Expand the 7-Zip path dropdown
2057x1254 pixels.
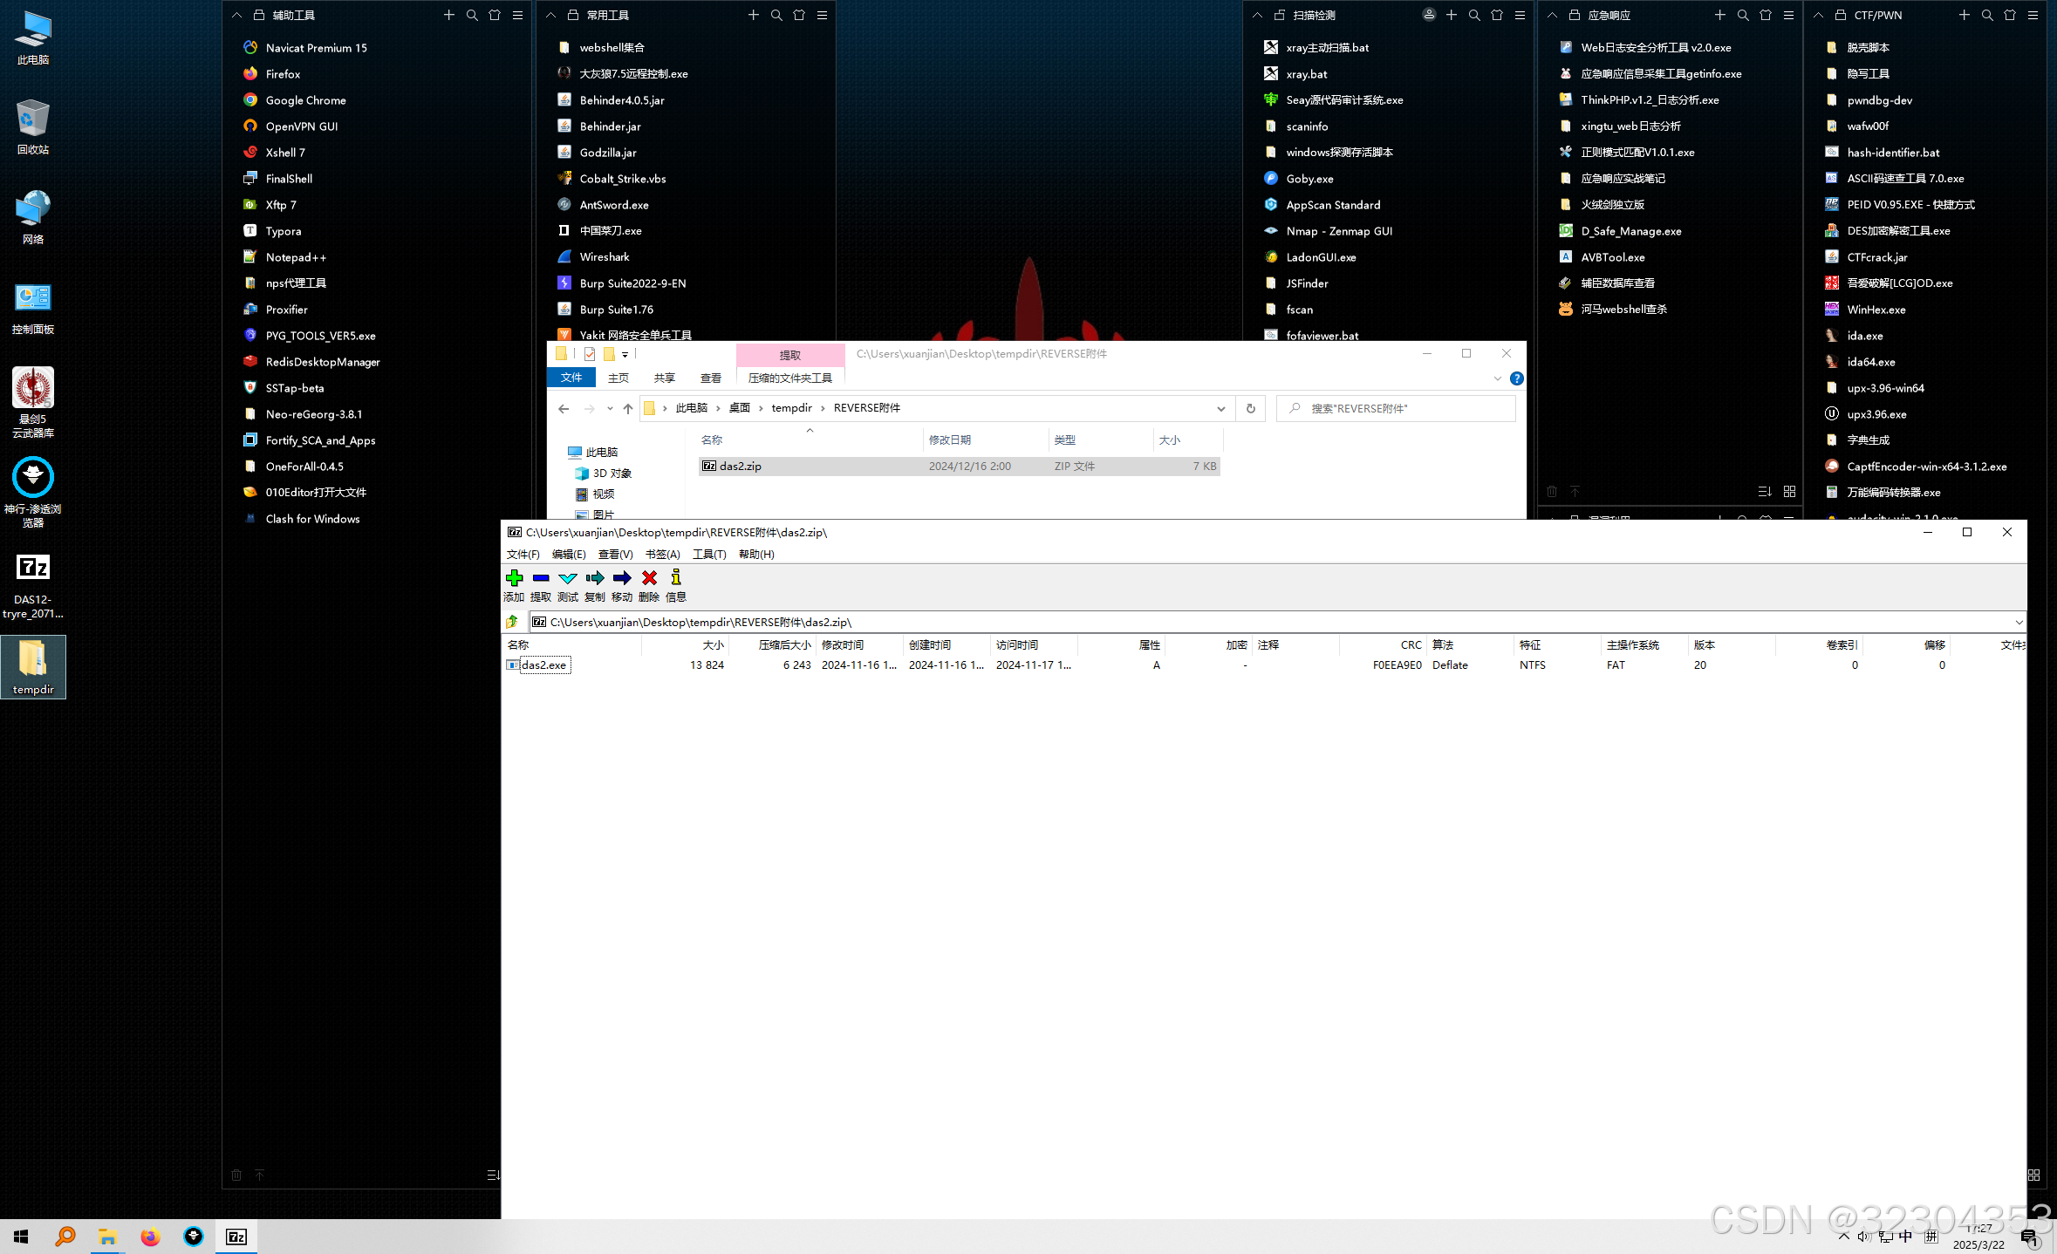(2018, 622)
